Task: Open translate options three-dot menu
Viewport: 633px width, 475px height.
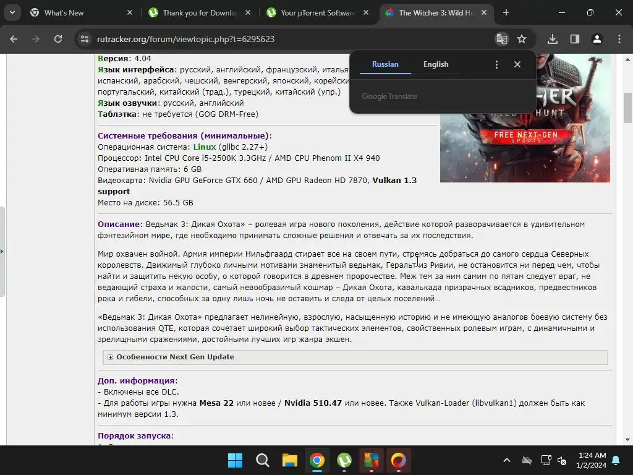Action: (x=496, y=64)
